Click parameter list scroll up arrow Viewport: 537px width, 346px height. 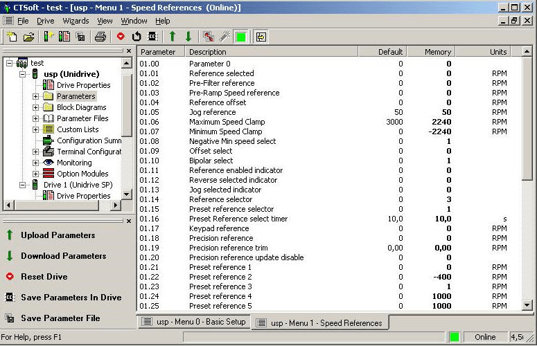(527, 52)
